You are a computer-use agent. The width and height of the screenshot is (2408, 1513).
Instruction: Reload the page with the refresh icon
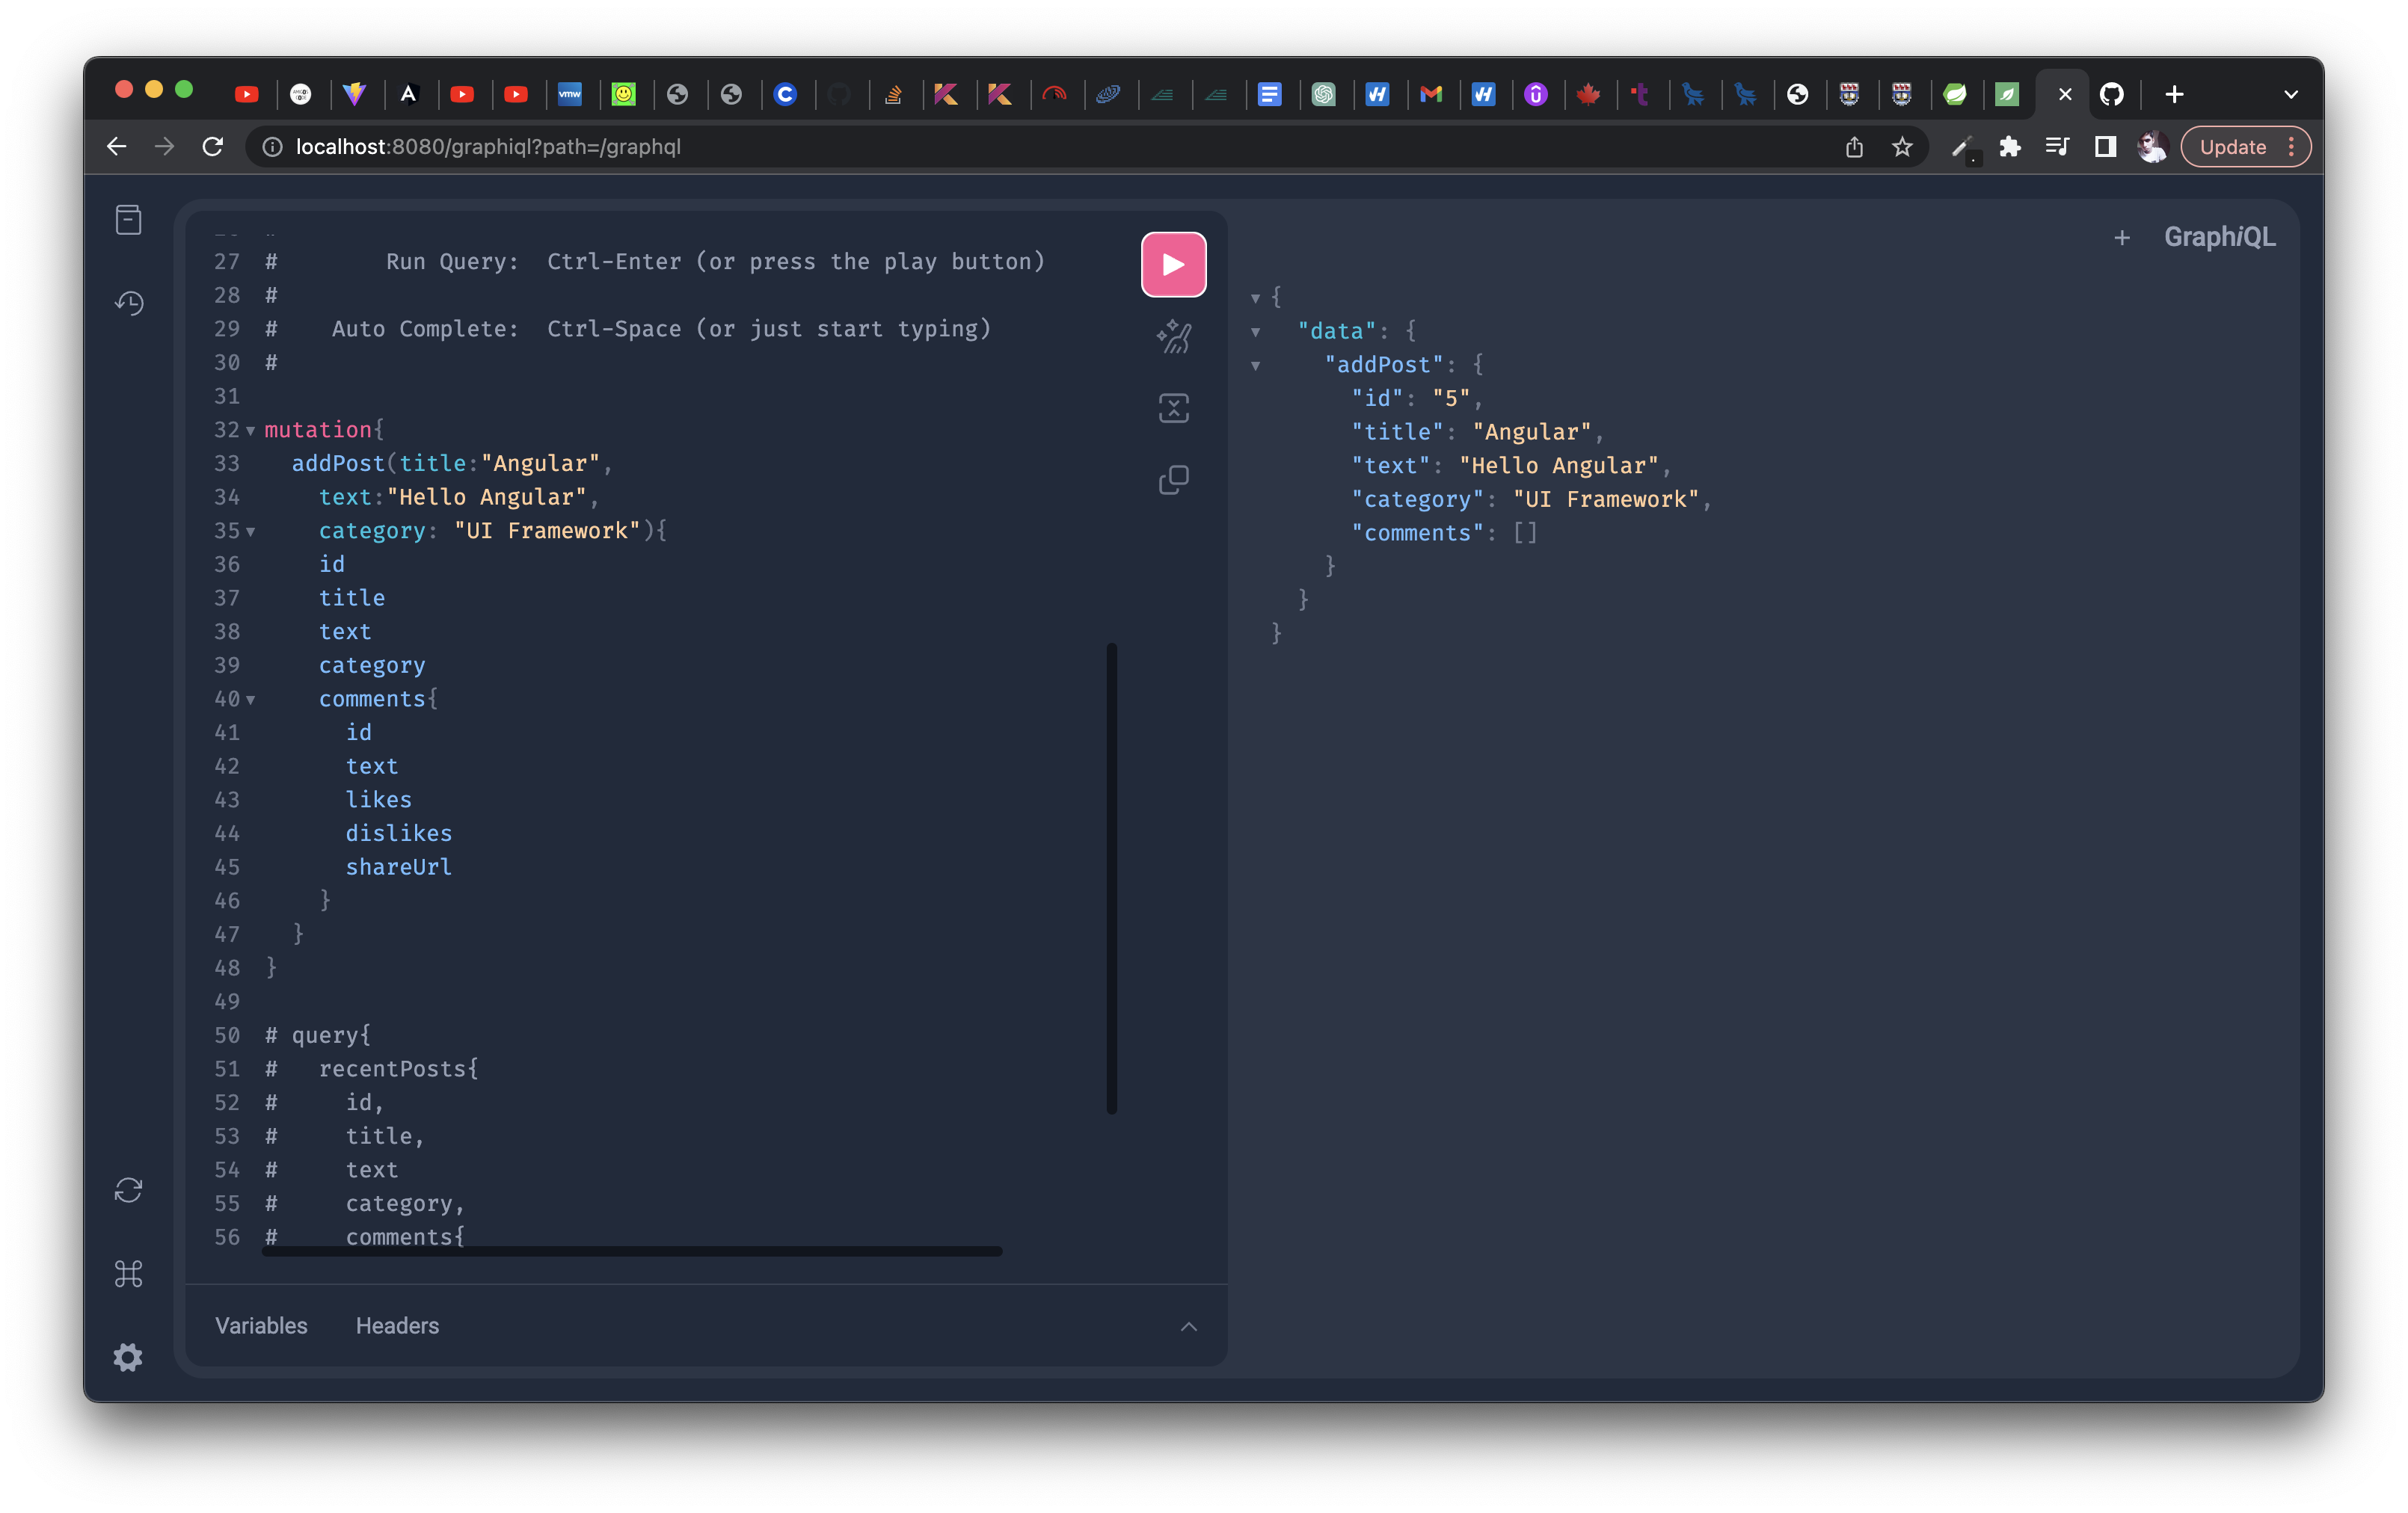tap(212, 146)
